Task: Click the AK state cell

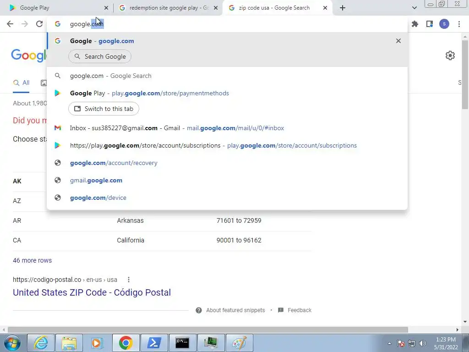Action: [x=17, y=181]
